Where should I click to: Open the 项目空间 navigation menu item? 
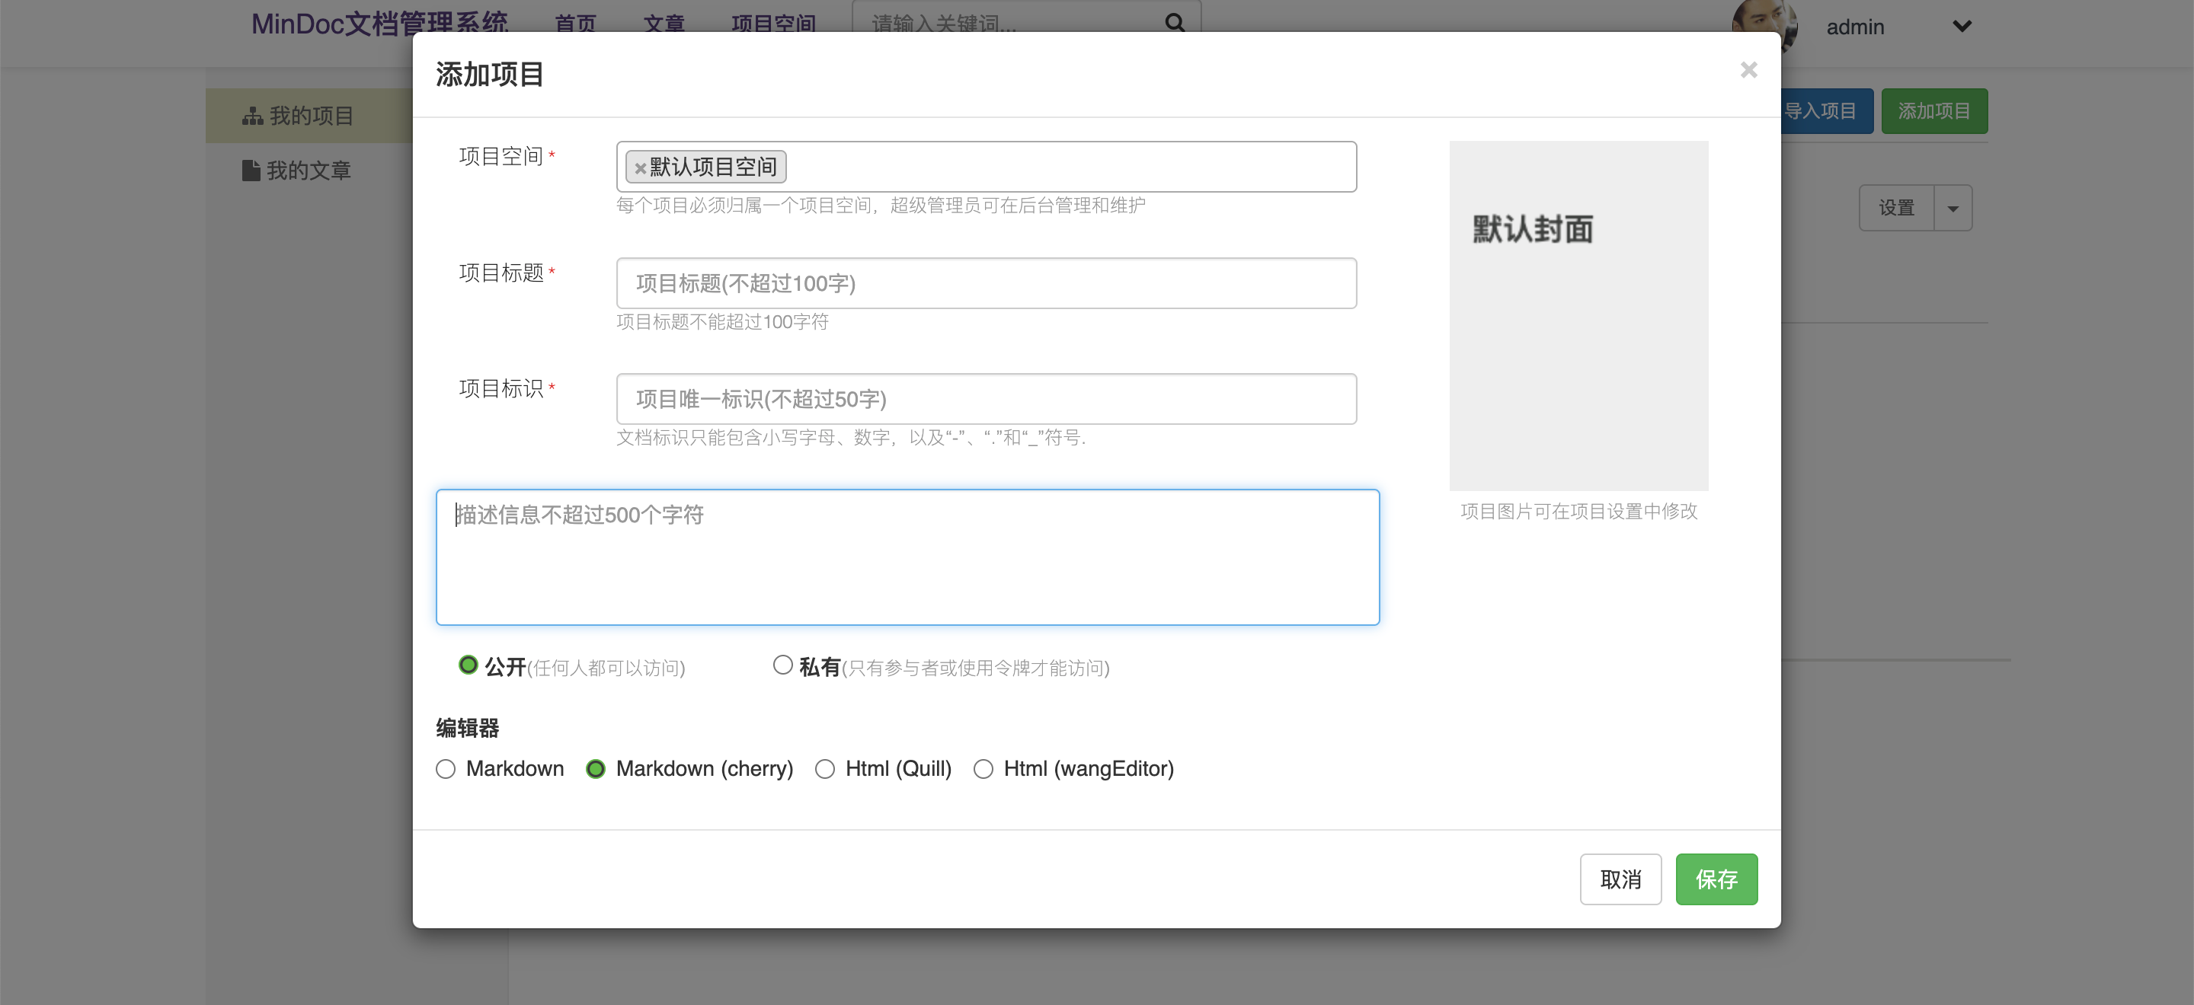point(772,23)
